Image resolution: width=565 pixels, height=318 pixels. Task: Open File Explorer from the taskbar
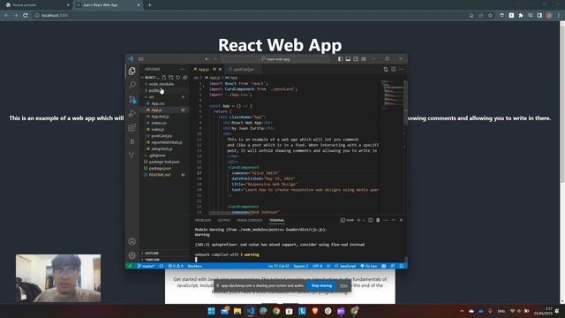click(x=237, y=311)
